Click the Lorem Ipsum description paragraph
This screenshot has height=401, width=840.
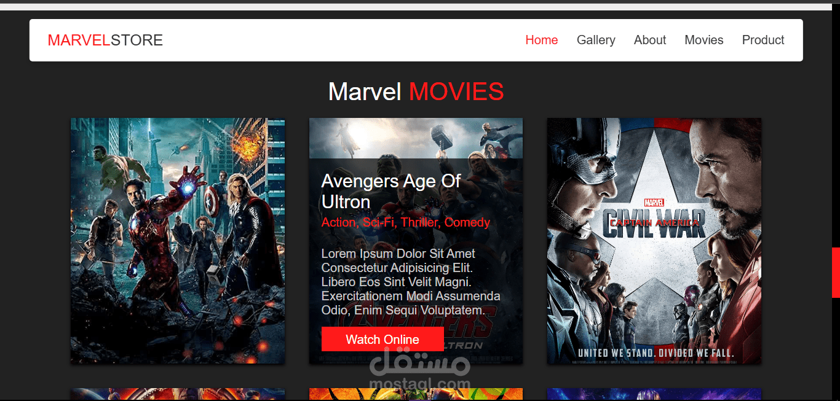pyautogui.click(x=411, y=282)
